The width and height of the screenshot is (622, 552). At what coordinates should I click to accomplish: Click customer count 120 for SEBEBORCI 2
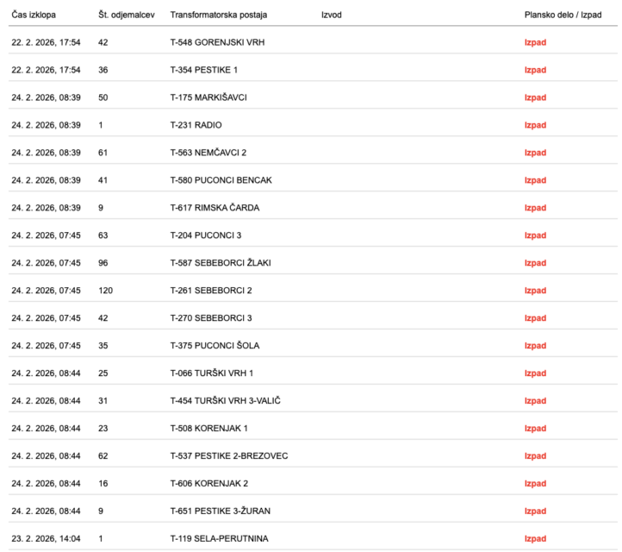(x=106, y=291)
